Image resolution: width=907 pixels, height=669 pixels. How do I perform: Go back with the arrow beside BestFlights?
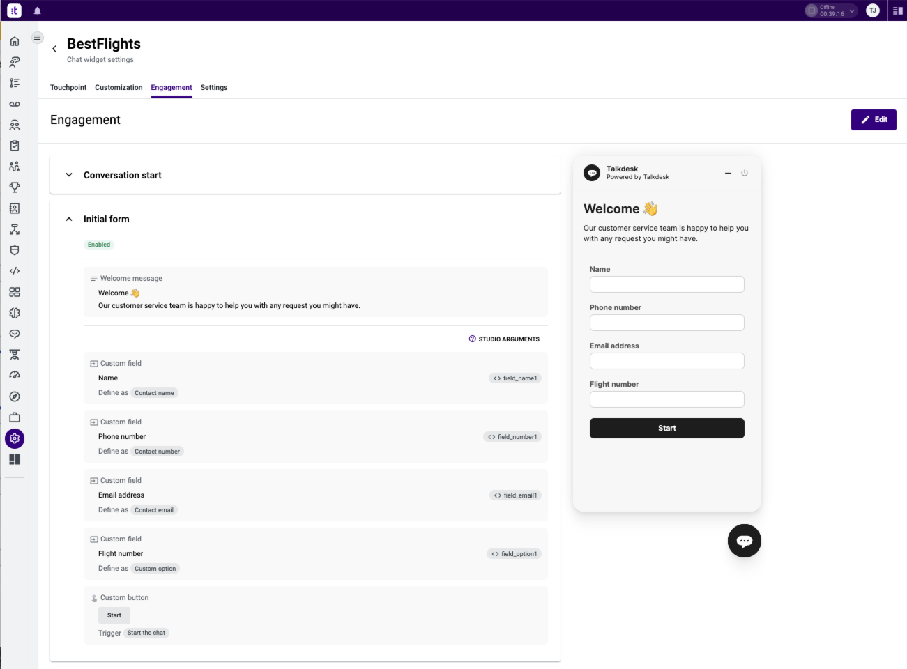point(54,49)
